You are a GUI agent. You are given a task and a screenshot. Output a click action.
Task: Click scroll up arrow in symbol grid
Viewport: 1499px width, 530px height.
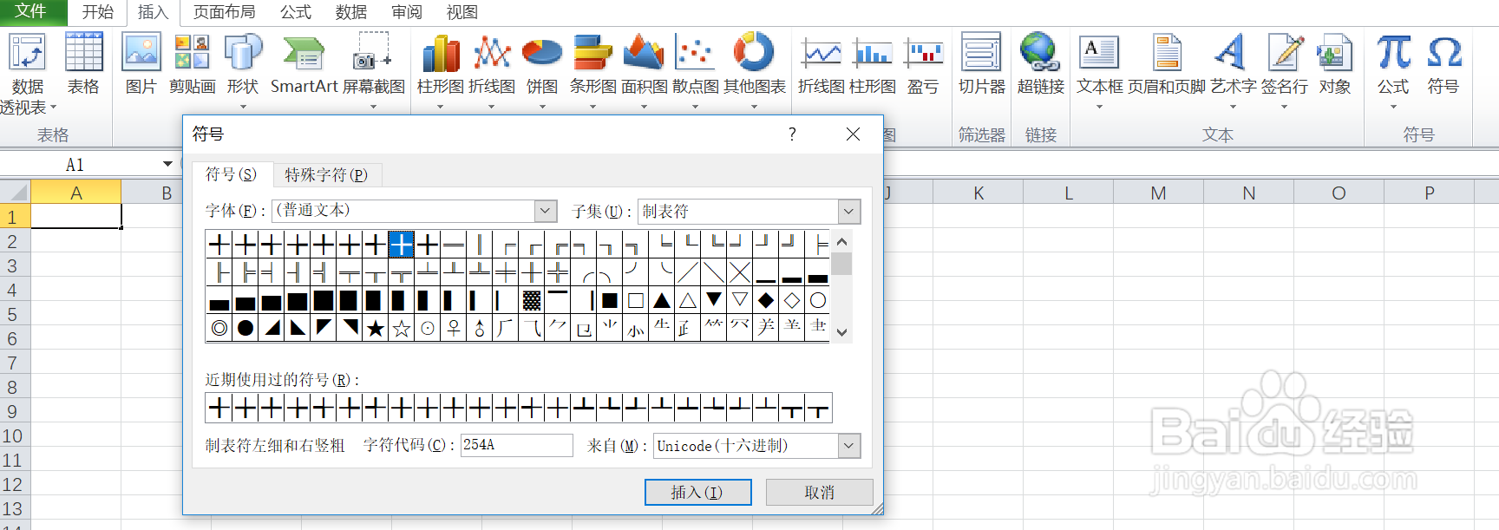click(x=841, y=242)
